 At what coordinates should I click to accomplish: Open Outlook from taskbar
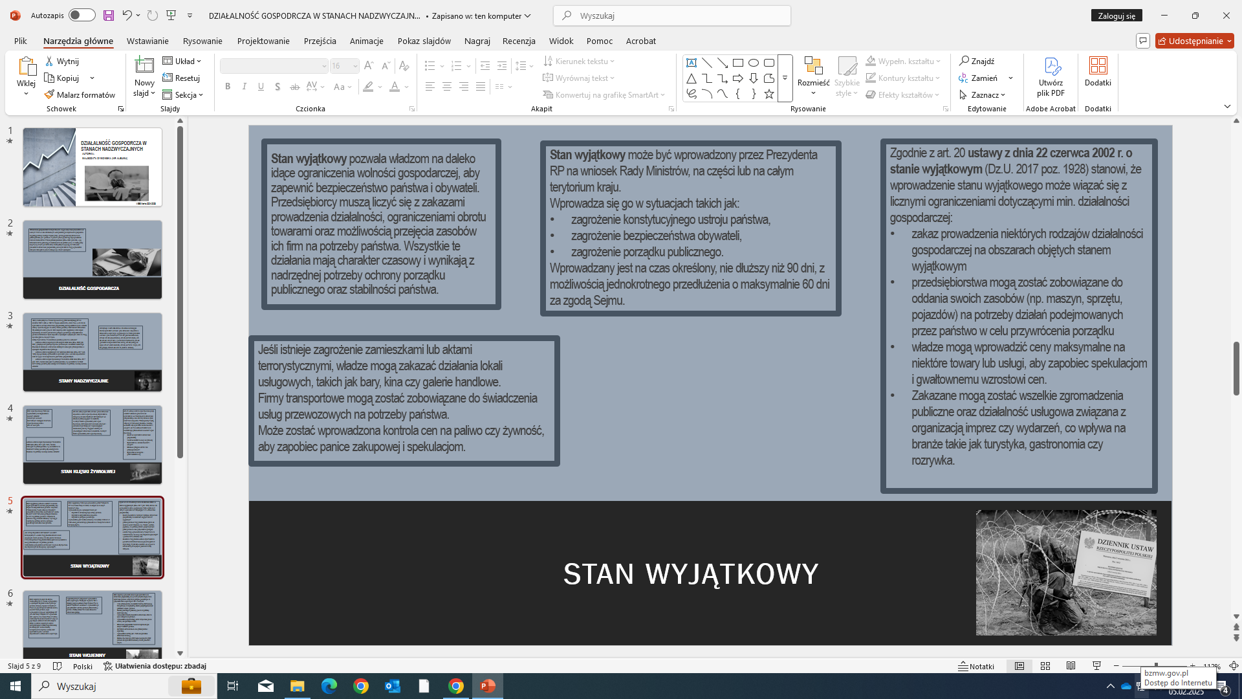pyautogui.click(x=393, y=686)
